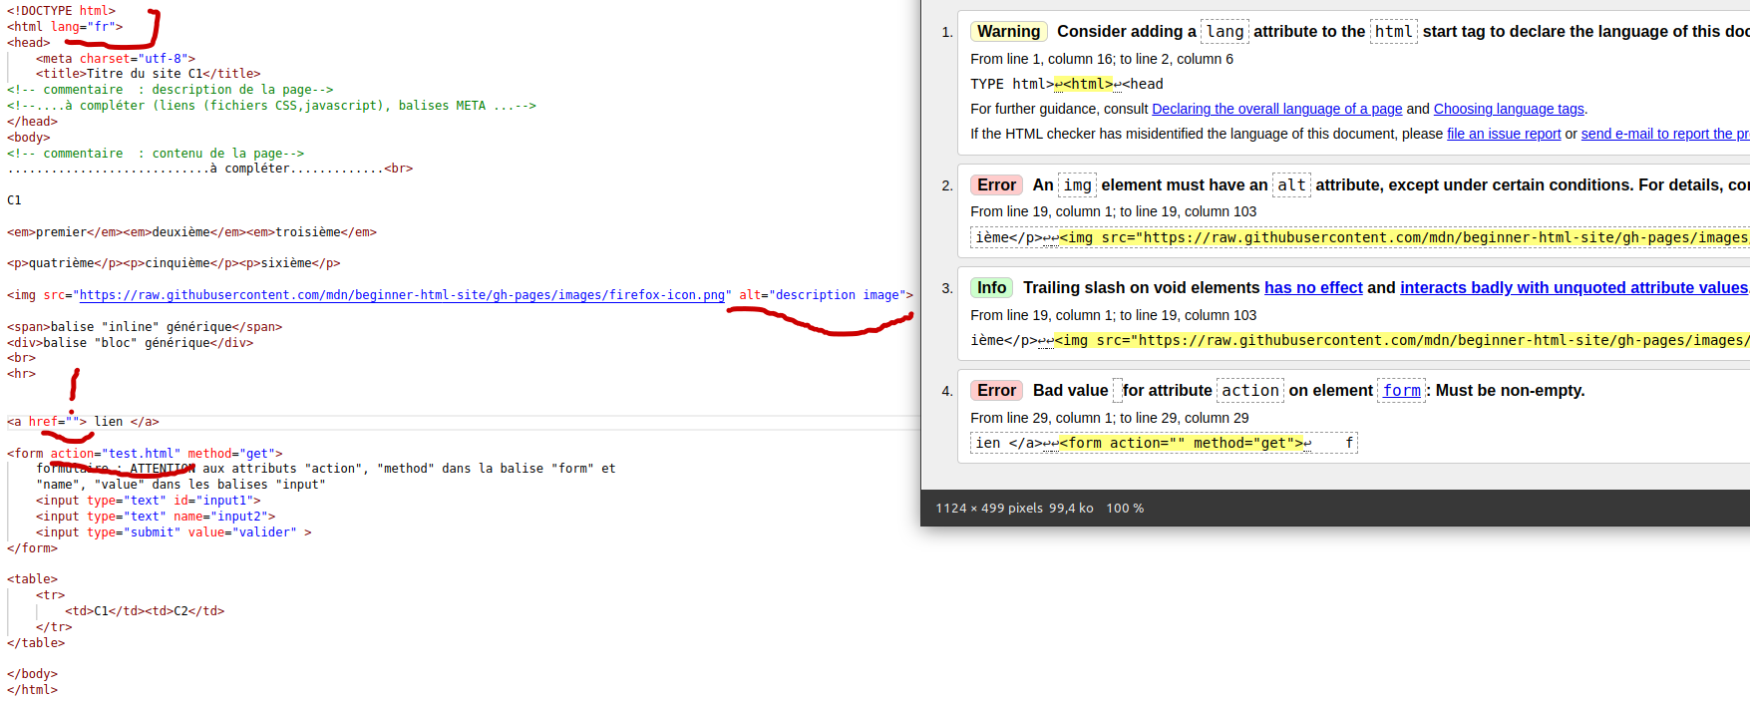The image size is (1750, 702).
Task: Open the 'Declaring the overall language of a page' link
Action: coord(1276,109)
